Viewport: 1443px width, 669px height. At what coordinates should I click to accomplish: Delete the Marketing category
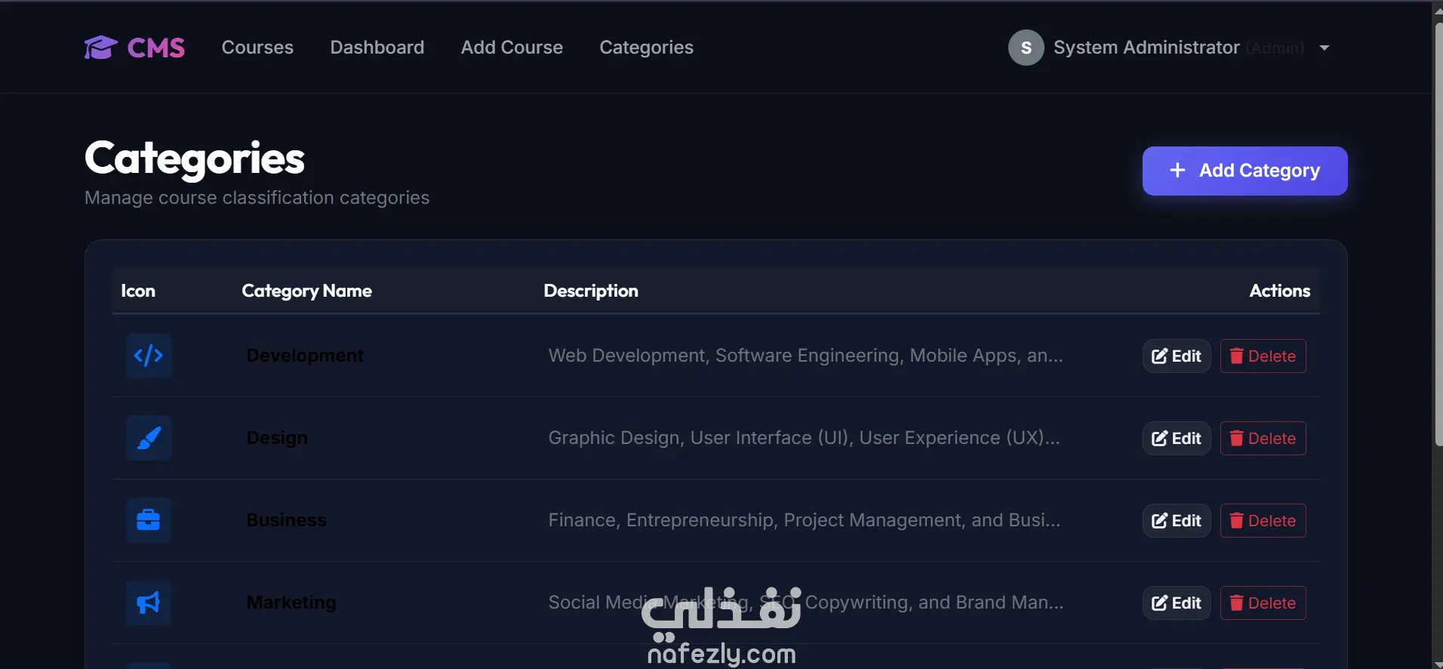point(1263,603)
